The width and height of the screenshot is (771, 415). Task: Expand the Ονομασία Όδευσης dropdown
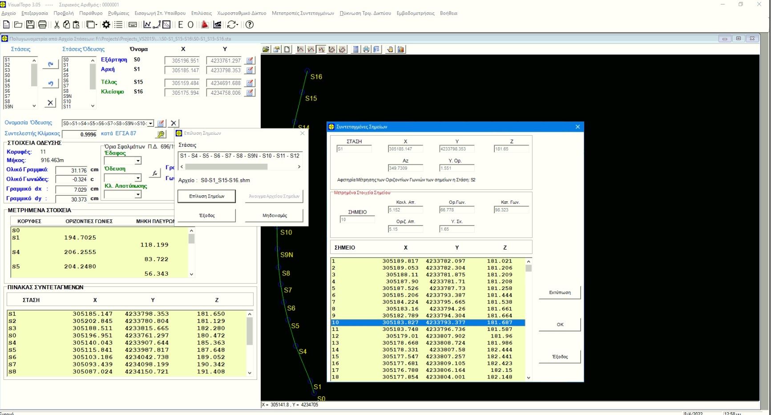(150, 124)
